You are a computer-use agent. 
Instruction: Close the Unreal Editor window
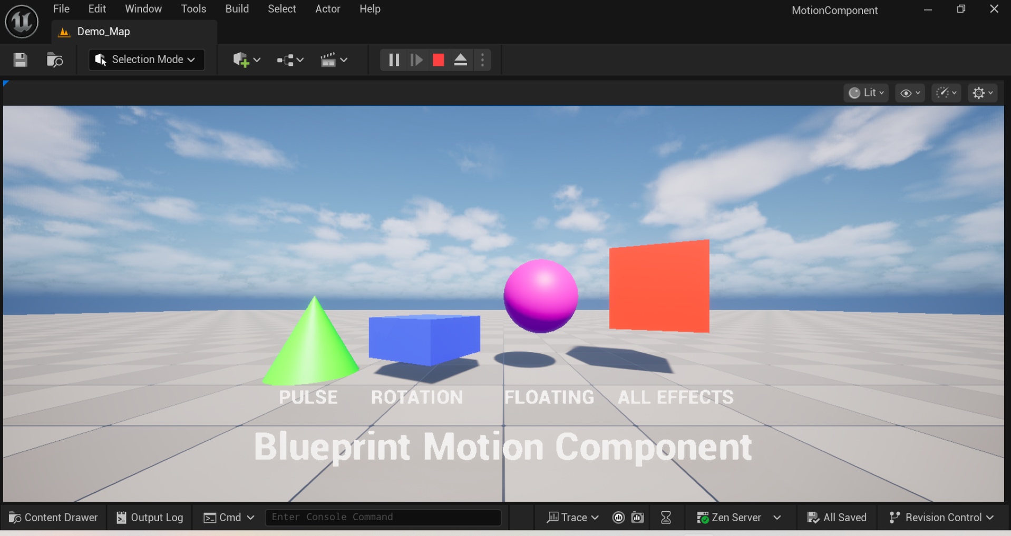[x=994, y=9]
